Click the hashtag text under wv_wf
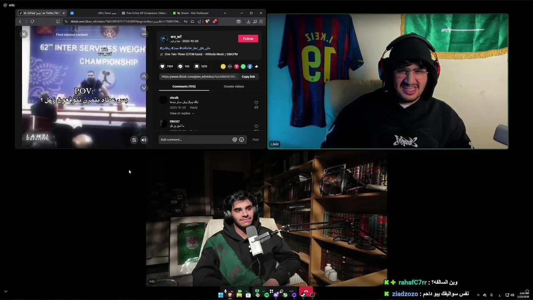The image size is (533, 300). [185, 48]
